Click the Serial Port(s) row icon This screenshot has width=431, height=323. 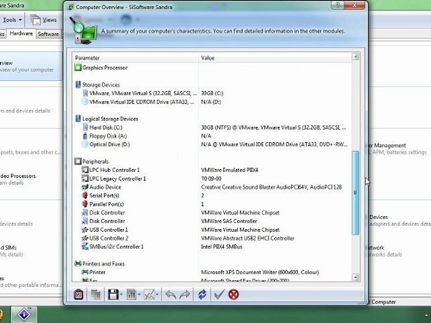tap(85, 196)
